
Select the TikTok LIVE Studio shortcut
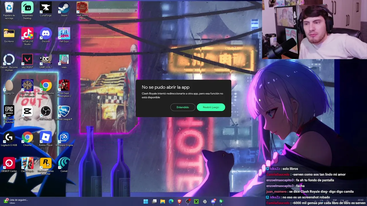click(27, 37)
